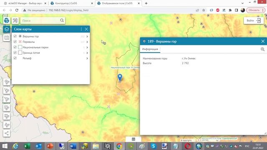Open the tools panel icon beside the search field
This screenshot has width=267, height=150.
[x=15, y=20]
